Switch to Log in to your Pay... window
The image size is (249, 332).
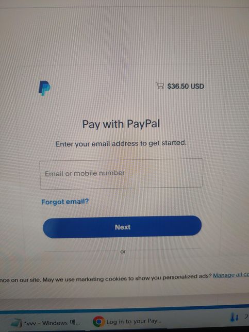(x=127, y=321)
